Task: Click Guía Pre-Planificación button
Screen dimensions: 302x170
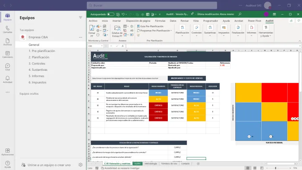Action: click(x=150, y=26)
